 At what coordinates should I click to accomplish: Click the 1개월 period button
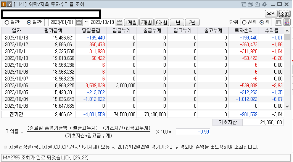(x=131, y=22)
